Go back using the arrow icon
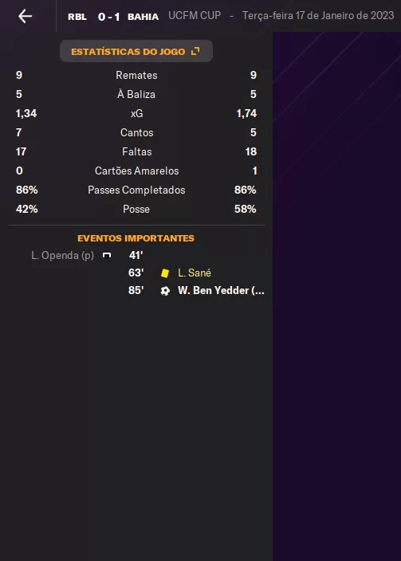This screenshot has height=561, width=401. tap(25, 16)
